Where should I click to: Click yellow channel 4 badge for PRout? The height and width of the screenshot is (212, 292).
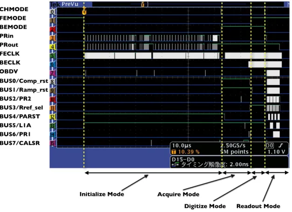pos(53,47)
